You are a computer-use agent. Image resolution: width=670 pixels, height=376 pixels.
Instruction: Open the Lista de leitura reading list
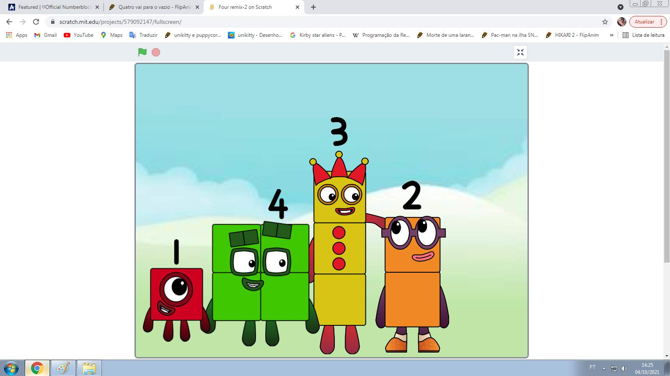point(644,35)
